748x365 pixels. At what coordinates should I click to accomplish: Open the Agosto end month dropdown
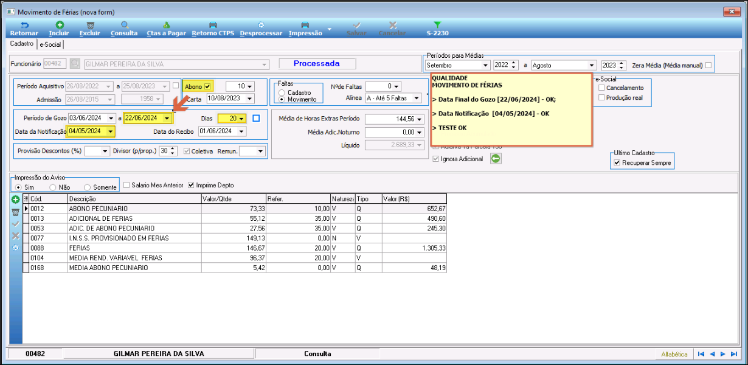[x=591, y=65]
